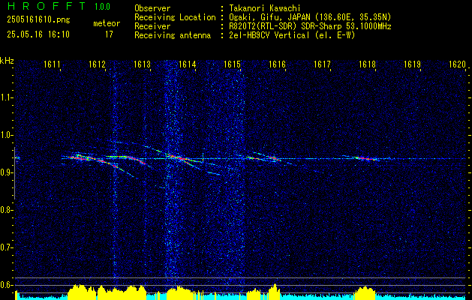This screenshot has width=472, height=300.
Task: Click the kHz axis unit label
Action: point(7,61)
